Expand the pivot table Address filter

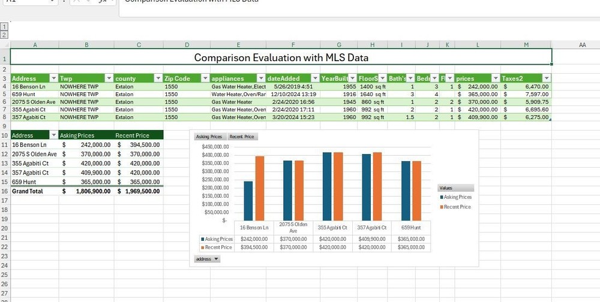point(54,135)
